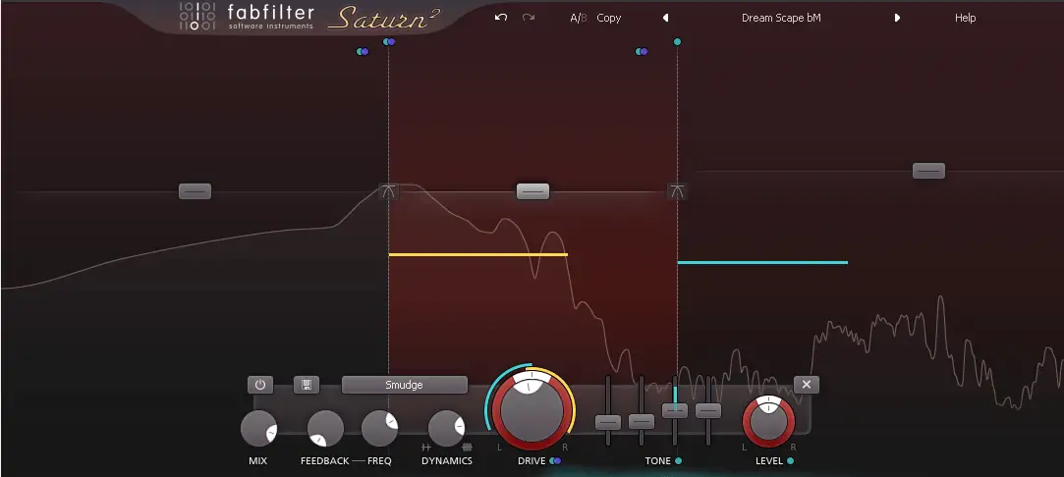Close the band controls panel
Image resolution: width=1064 pixels, height=477 pixels.
coord(806,385)
